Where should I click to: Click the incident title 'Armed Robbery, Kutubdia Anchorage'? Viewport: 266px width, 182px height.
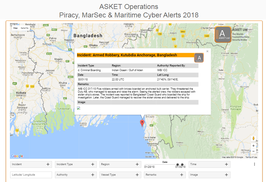tap(127, 55)
